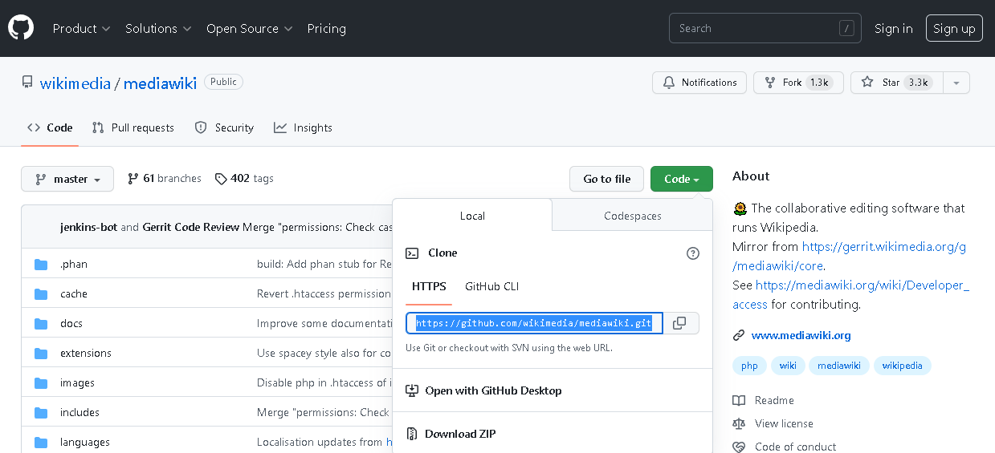Select the GitHub CLI clone option

point(492,287)
